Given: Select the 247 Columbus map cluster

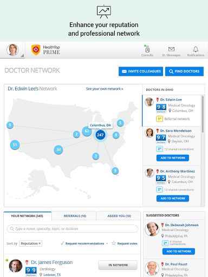Looking at the screenshot, I should tap(100, 135).
